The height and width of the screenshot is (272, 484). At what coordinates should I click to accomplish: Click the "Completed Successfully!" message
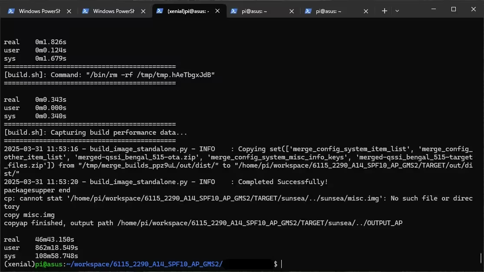(283, 182)
